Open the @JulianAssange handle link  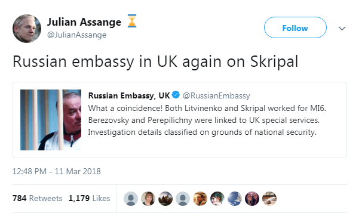point(76,35)
